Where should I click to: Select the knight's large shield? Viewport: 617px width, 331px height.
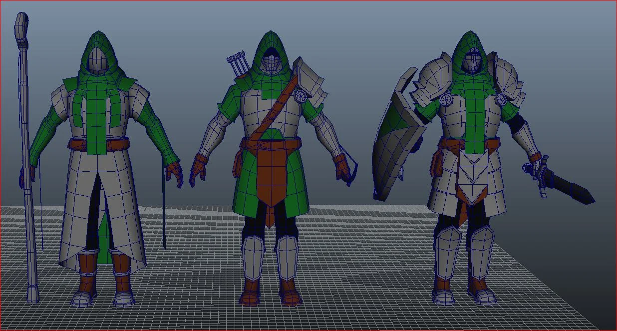tap(396, 138)
